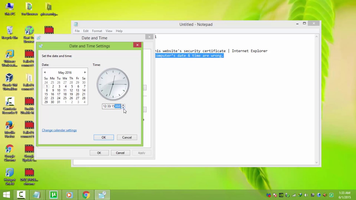Click Safely Remove Hardware tray icon

pos(287,195)
